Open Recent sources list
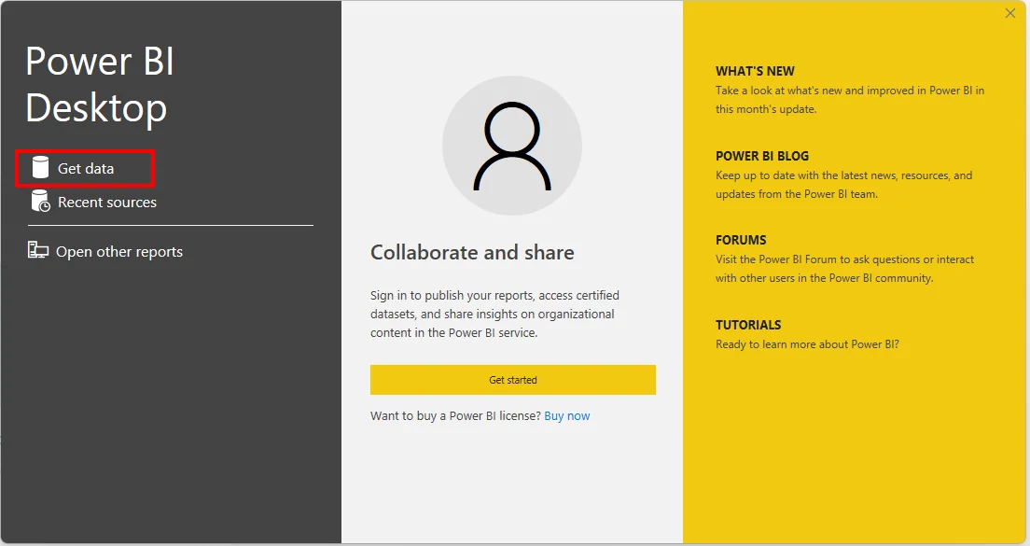 click(93, 203)
